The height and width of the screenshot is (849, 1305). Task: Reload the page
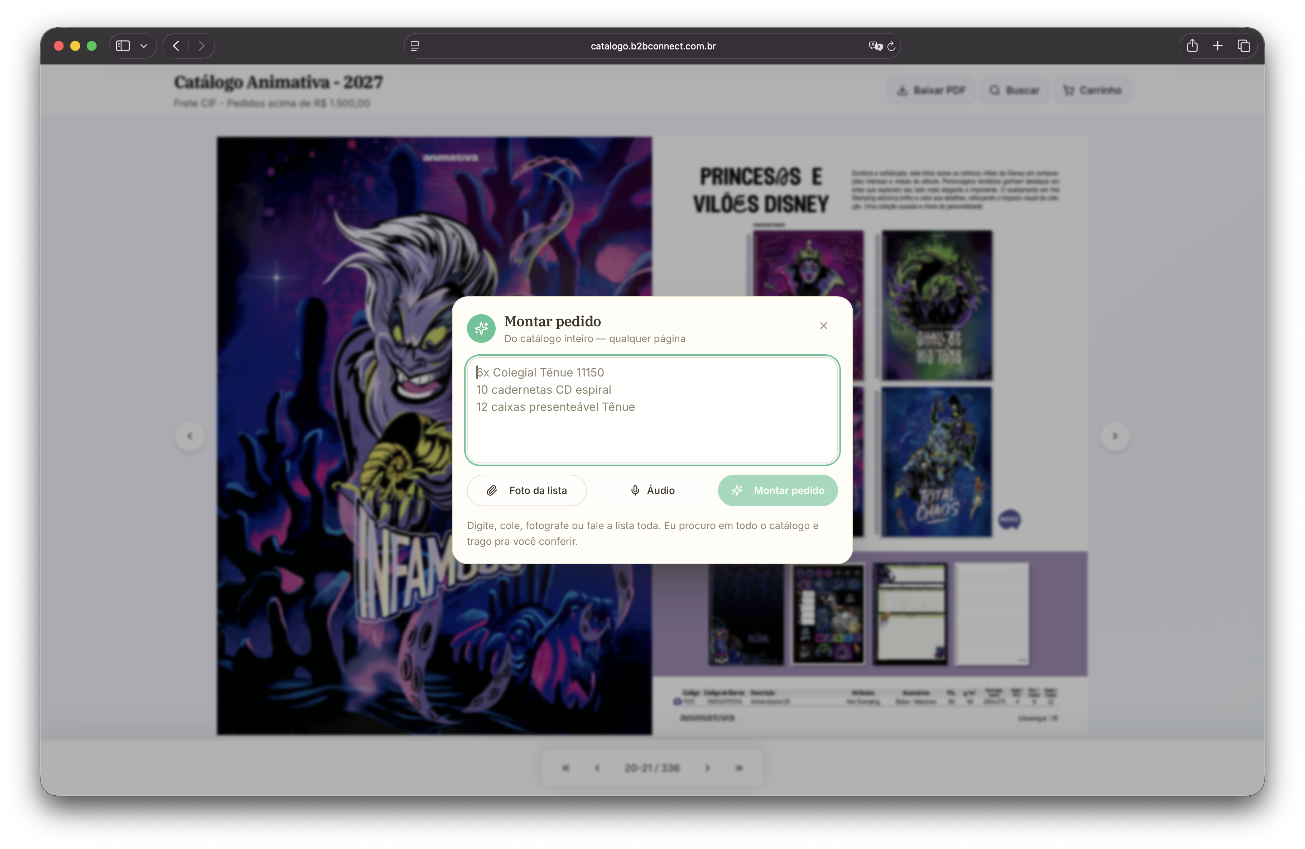[892, 46]
